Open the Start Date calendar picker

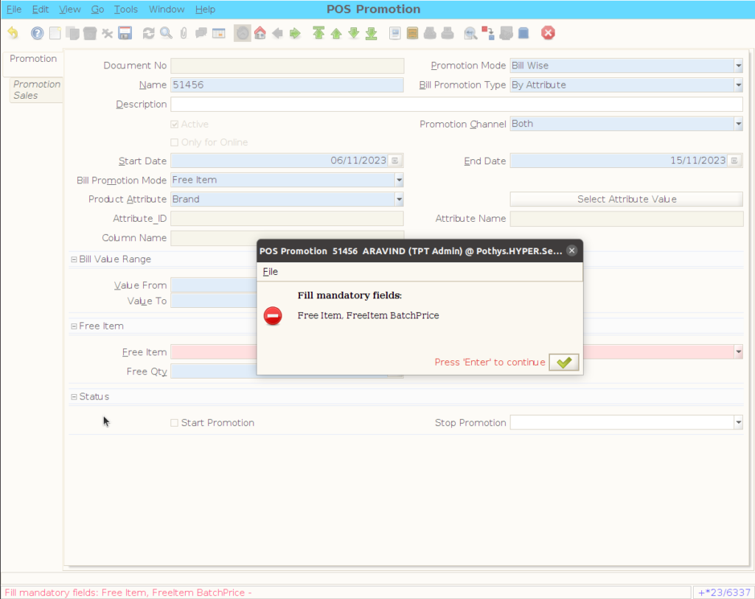[x=395, y=160]
